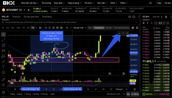Click the chart layout rectangle icon
Viewport: 172px width, 98px height.
[134, 17]
